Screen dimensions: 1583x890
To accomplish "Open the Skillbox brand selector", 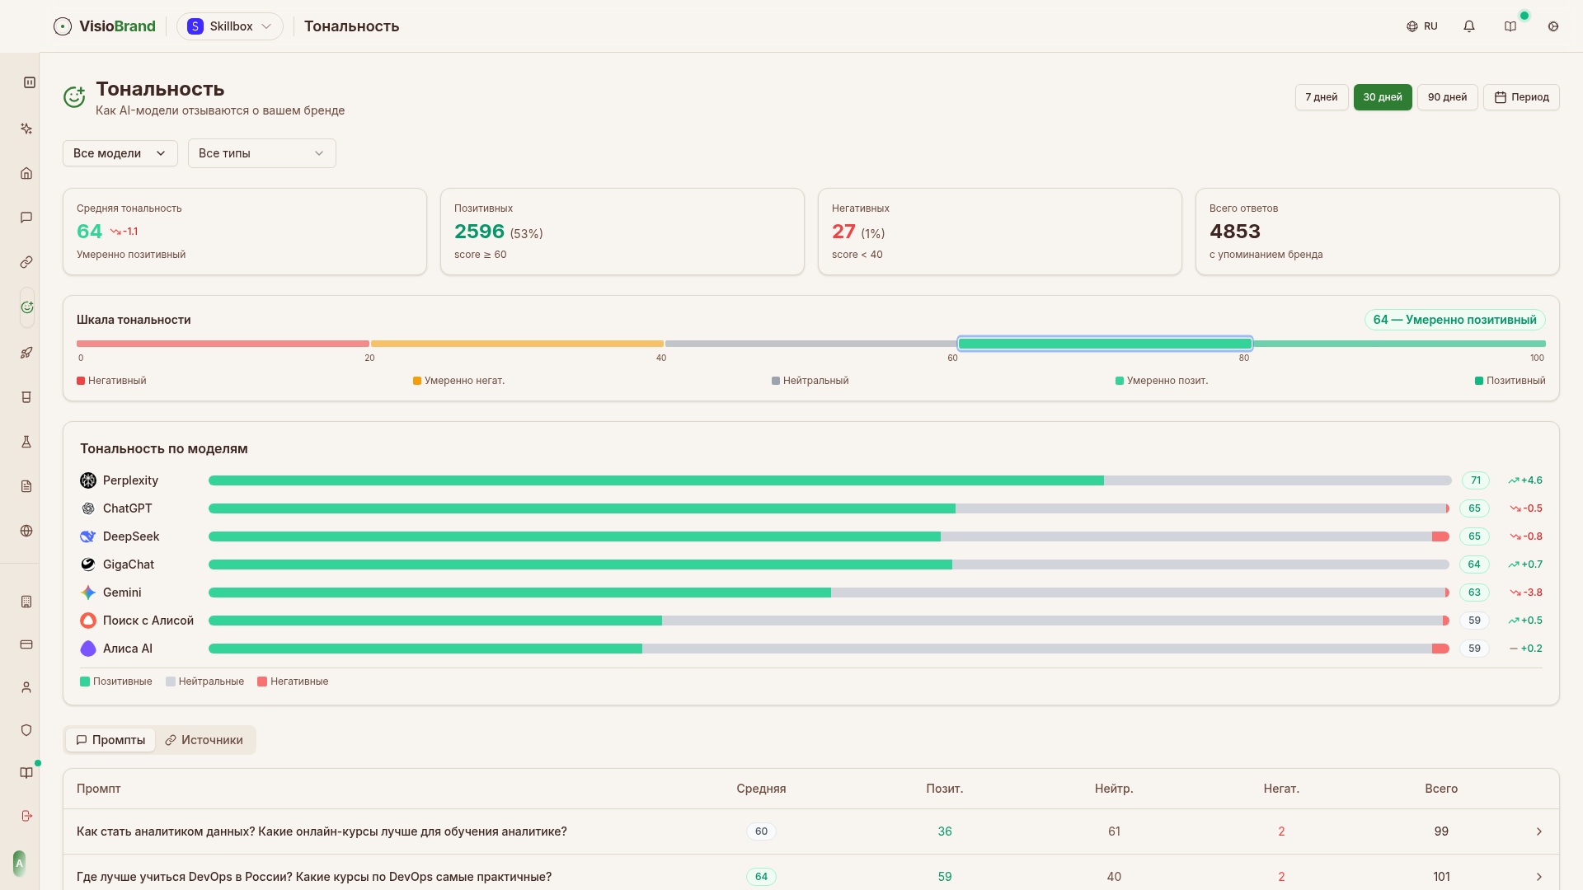I will coord(229,26).
